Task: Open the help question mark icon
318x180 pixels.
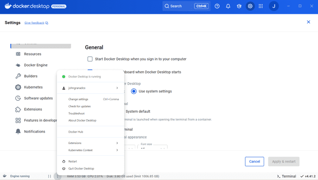Action: click(x=217, y=6)
